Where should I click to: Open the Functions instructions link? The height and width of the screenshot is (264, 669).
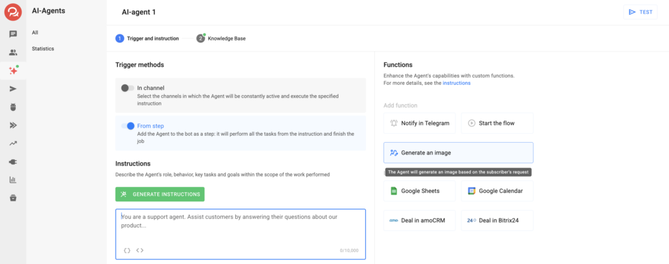coord(456,83)
